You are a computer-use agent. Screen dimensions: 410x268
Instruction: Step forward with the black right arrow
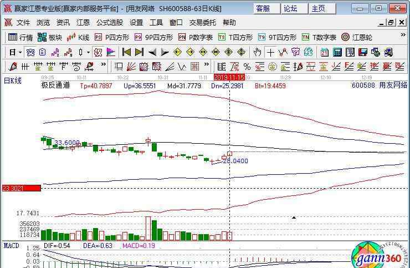(x=165, y=52)
